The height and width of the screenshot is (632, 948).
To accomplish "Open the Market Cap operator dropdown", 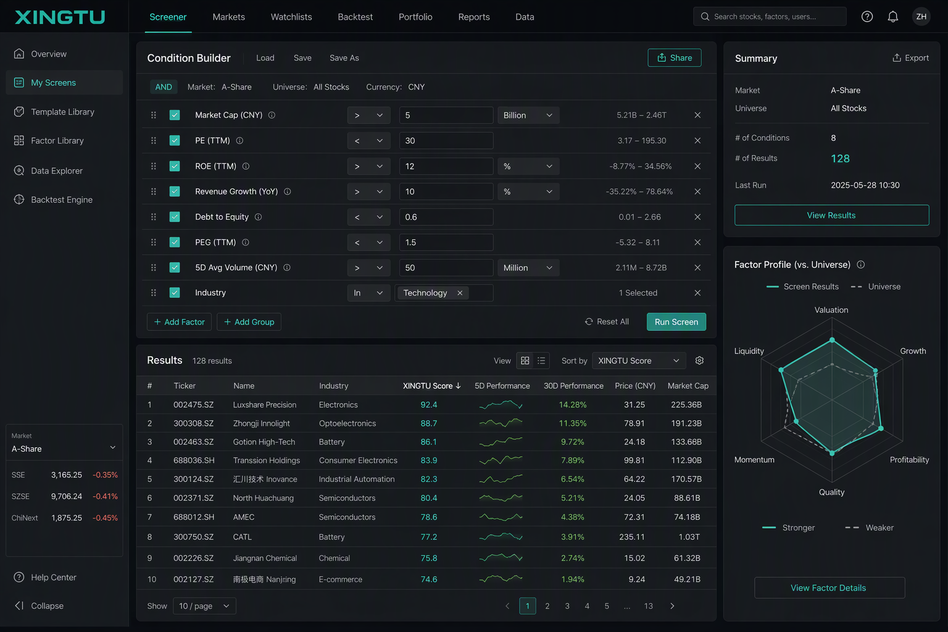I will 368,115.
